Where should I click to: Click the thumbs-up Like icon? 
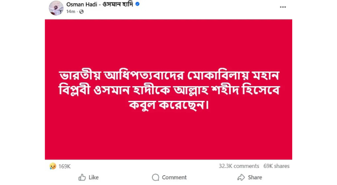(x=82, y=177)
